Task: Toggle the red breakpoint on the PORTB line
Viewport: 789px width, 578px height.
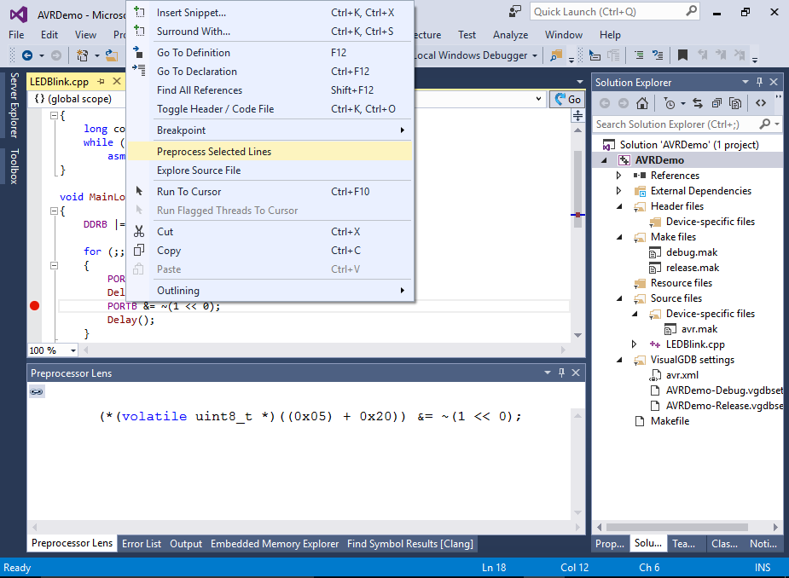Action: pyautogui.click(x=35, y=306)
